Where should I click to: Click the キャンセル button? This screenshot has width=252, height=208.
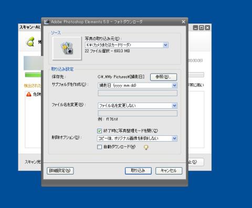point(169,171)
